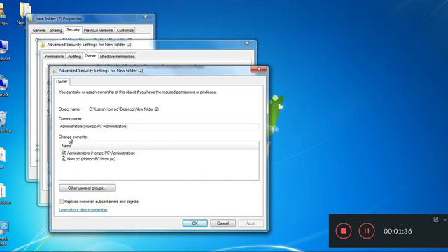Viewport: 448px width, 252px height.
Task: Click the disabled Apply button
Action: (x=251, y=223)
